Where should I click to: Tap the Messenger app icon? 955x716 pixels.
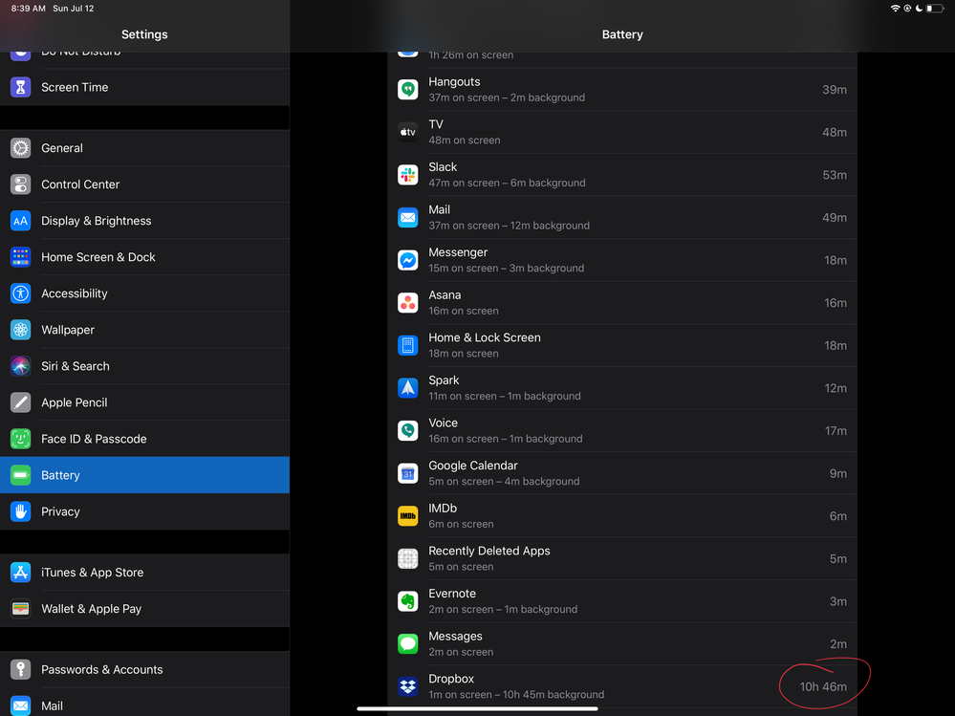[x=408, y=259]
